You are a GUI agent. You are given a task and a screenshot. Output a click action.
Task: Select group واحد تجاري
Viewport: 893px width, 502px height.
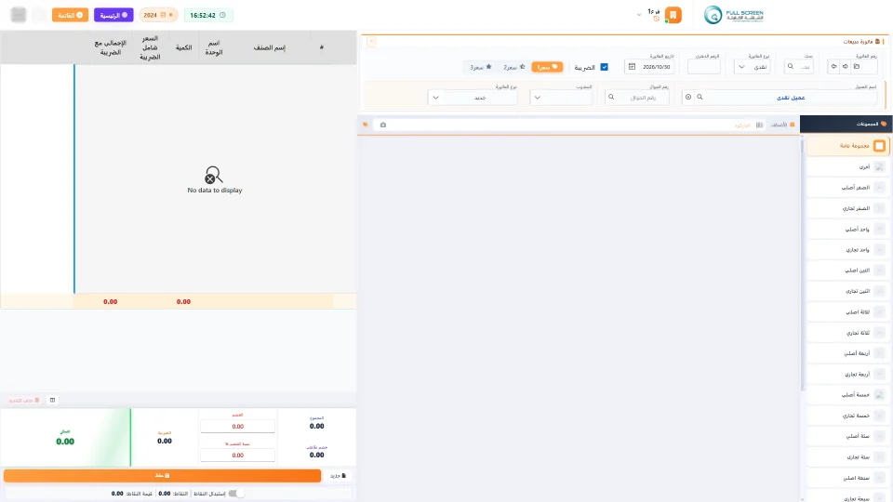(x=848, y=249)
